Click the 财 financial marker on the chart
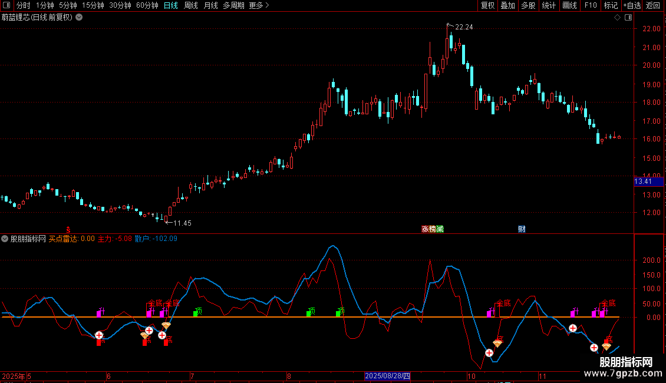This screenshot has width=666, height=383. (x=522, y=229)
